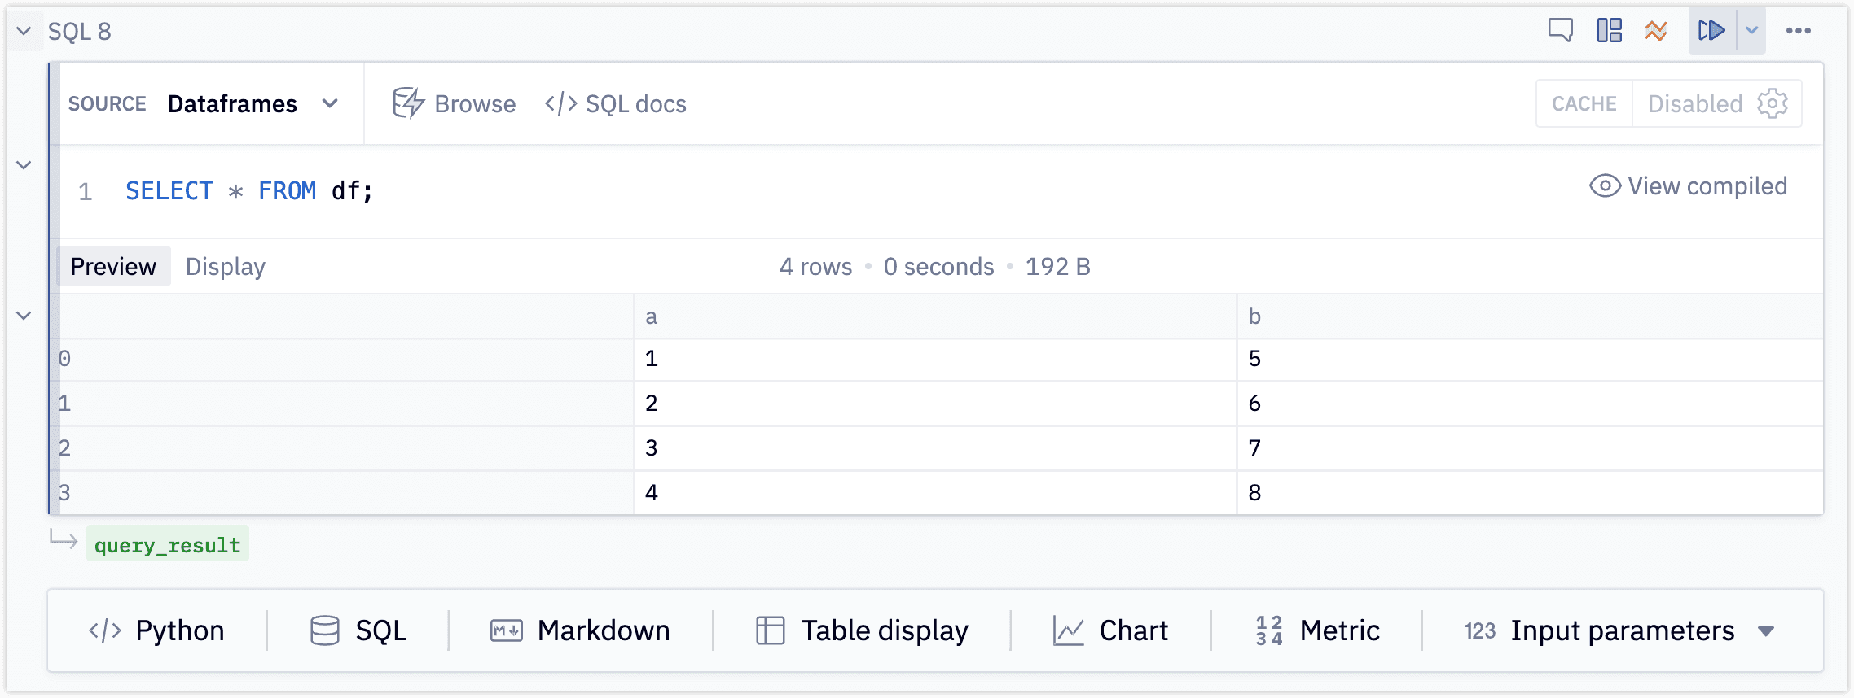Add a Chart cell
The height and width of the screenshot is (698, 1854).
coord(1110,630)
